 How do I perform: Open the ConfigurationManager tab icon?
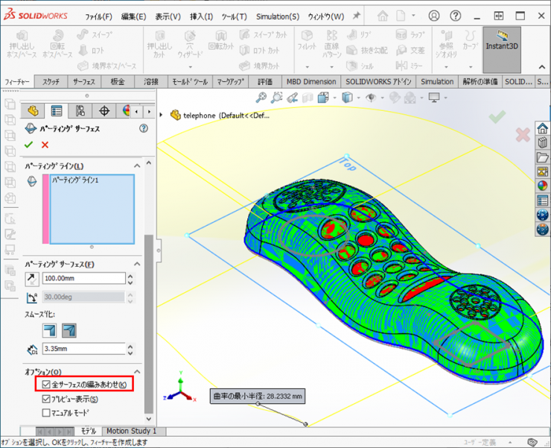click(80, 111)
